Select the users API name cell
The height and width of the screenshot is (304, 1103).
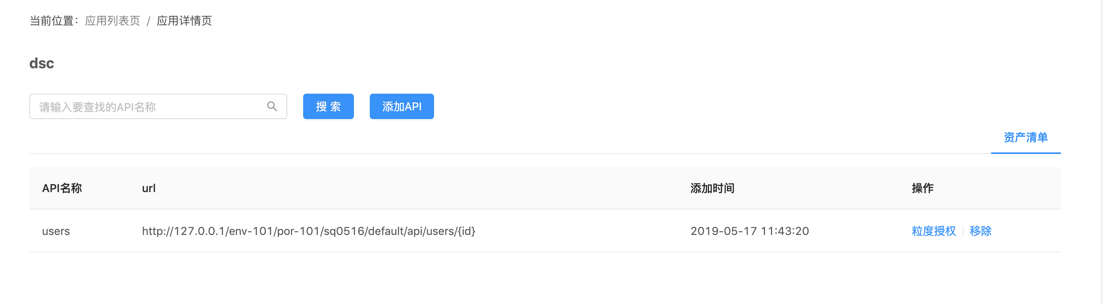pyautogui.click(x=56, y=231)
